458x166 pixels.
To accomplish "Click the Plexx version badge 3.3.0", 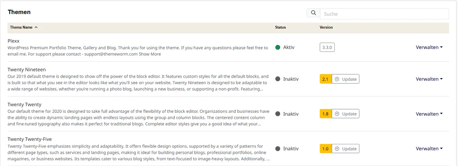I will tap(327, 48).
